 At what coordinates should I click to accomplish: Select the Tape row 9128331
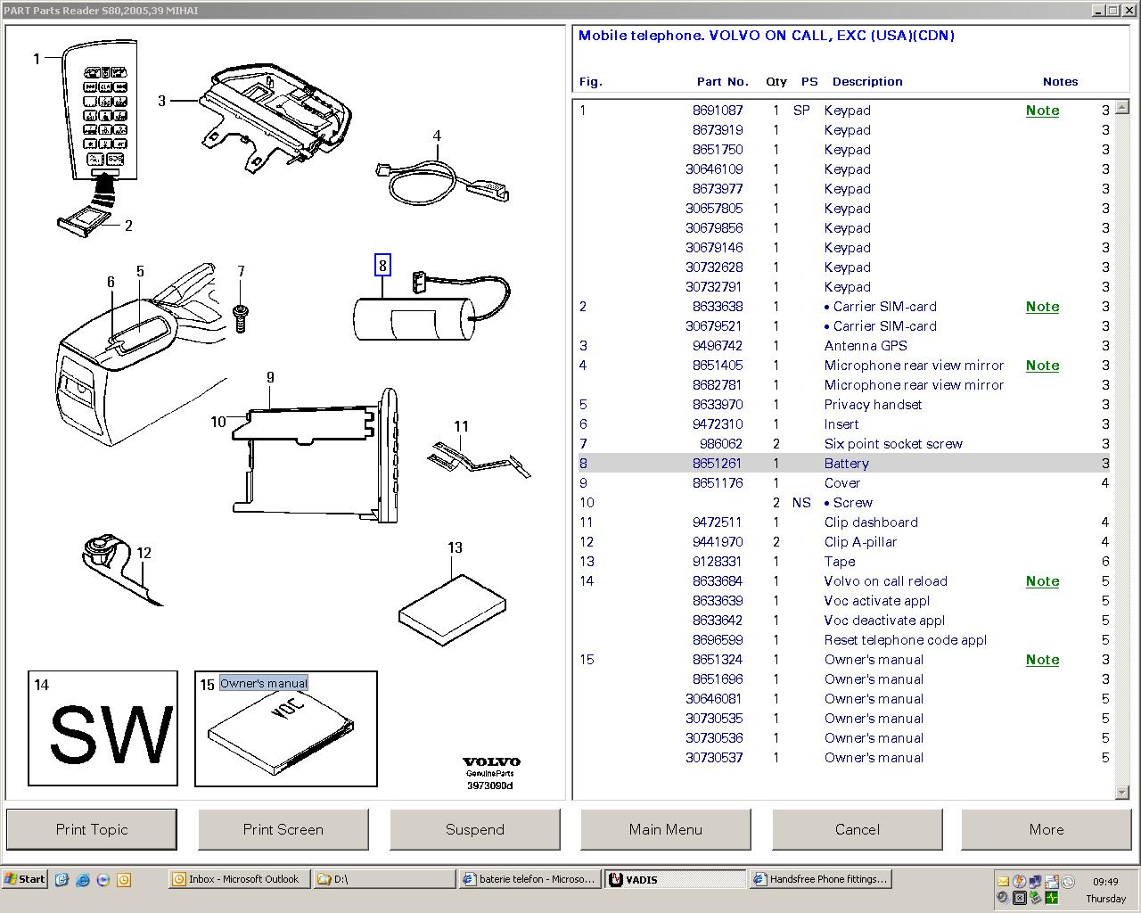[x=844, y=562]
